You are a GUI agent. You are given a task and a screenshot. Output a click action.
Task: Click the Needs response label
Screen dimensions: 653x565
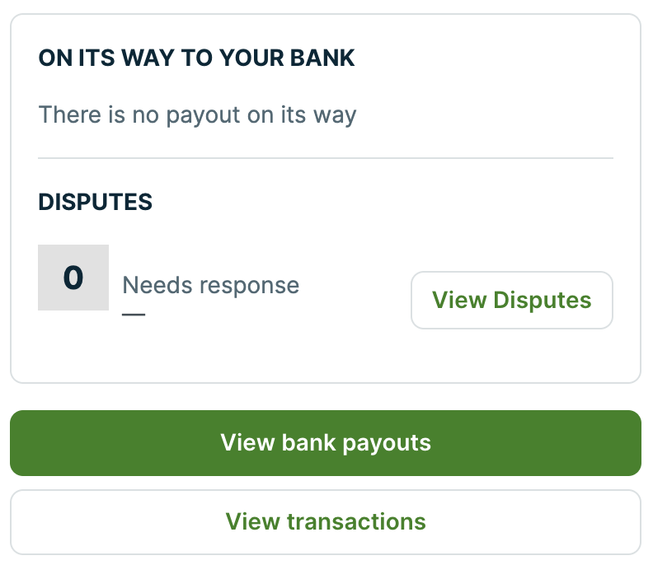[x=210, y=286]
